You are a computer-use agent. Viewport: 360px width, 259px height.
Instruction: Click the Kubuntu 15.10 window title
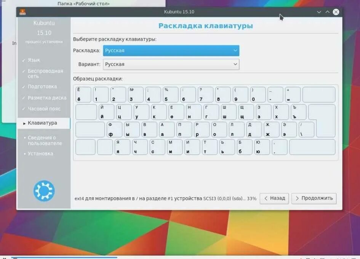click(x=179, y=12)
